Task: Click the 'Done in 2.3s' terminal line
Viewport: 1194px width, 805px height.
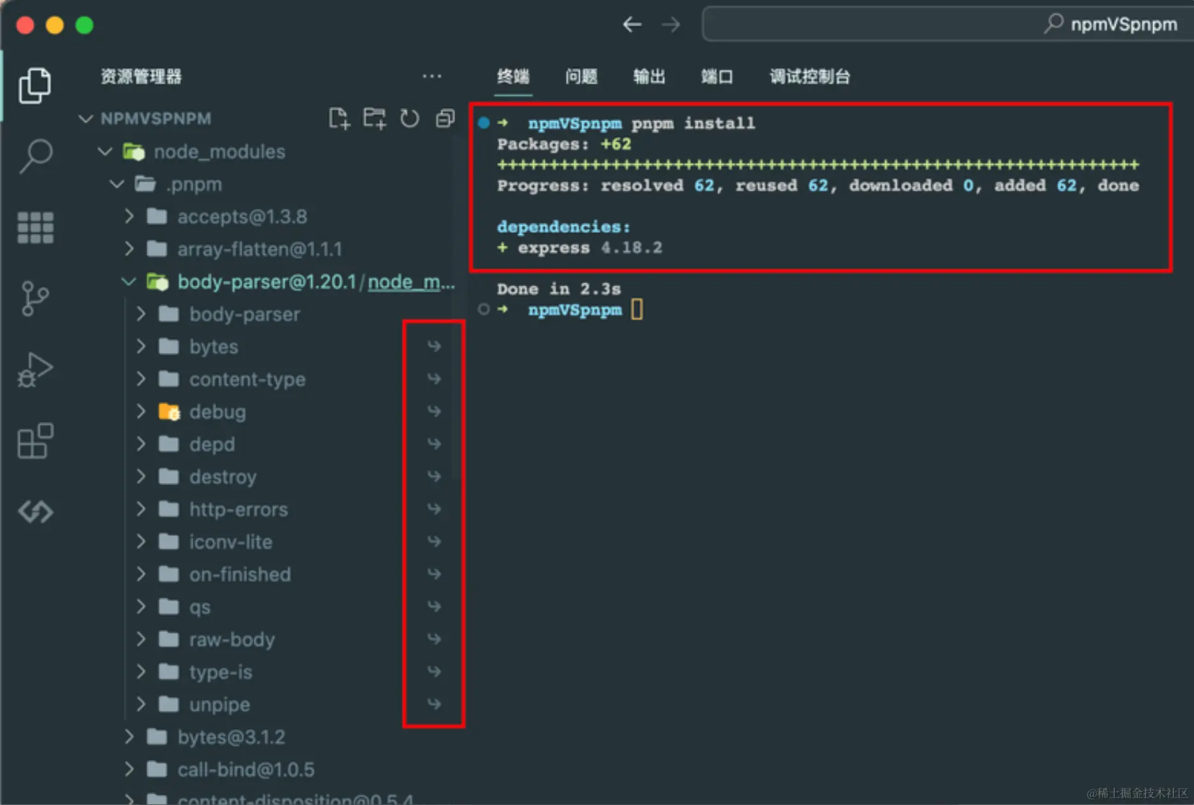Action: tap(559, 289)
